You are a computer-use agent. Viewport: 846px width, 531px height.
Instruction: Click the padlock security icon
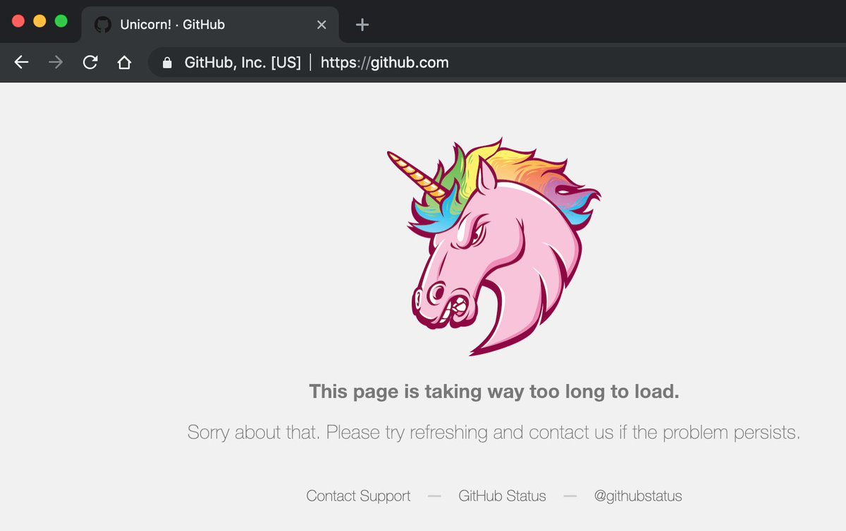point(167,63)
